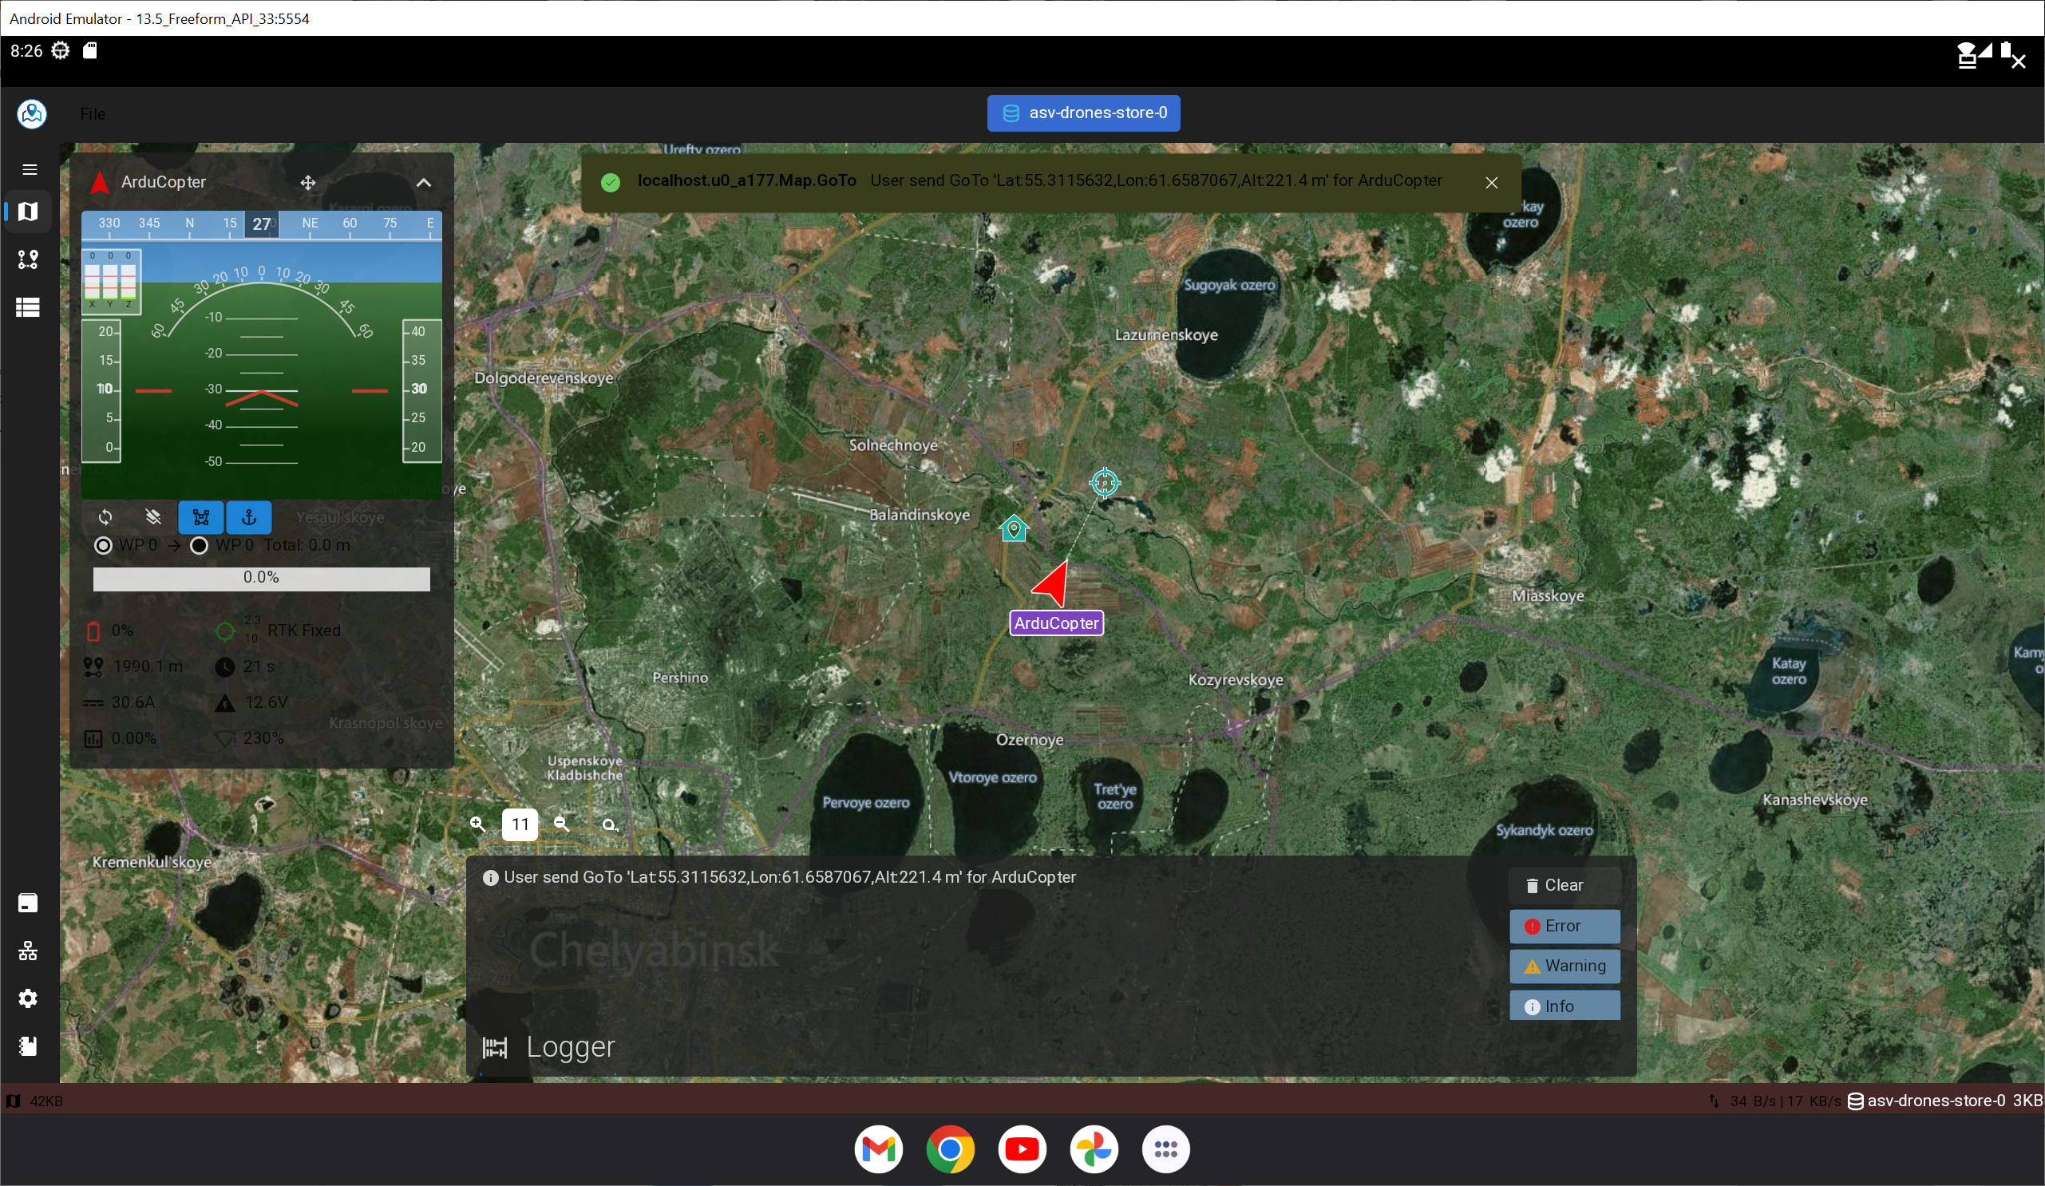Screen dimensions: 2045x1186
Task: Click the mission progress bar showing 0.0%
Action: click(261, 579)
